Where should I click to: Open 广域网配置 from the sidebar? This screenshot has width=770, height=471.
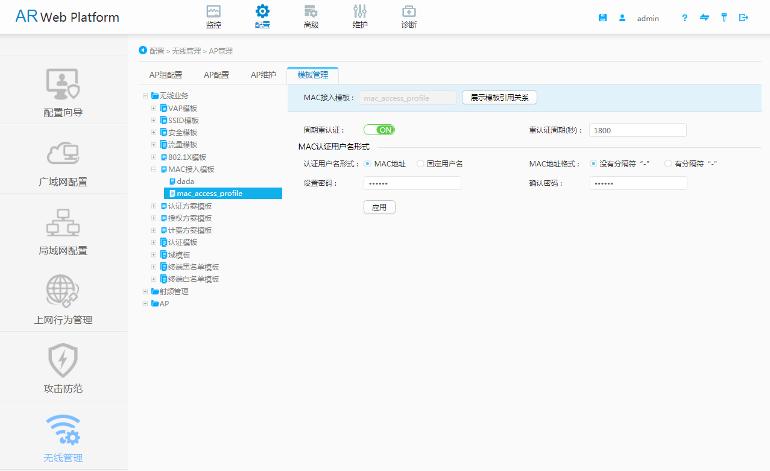click(x=63, y=160)
